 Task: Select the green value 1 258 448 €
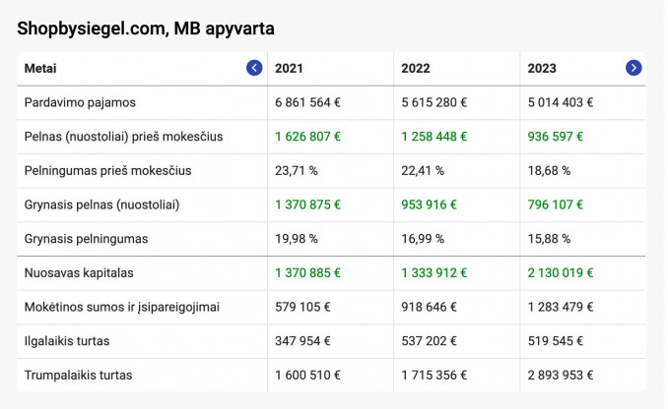pos(434,137)
